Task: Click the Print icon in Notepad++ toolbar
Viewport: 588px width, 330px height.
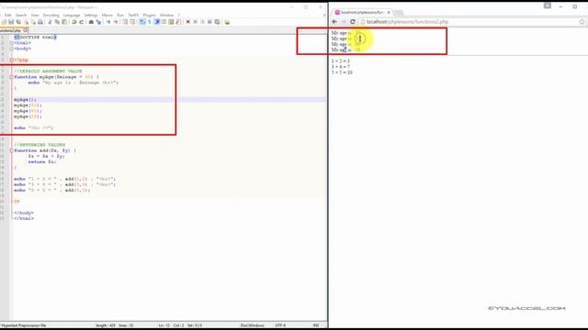Action: (40, 22)
